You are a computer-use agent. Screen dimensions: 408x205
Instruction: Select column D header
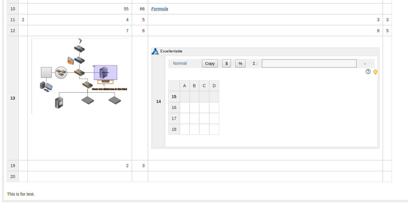[x=214, y=86]
